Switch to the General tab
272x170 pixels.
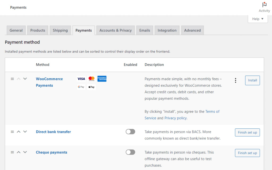click(x=16, y=30)
